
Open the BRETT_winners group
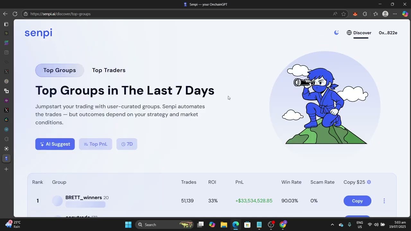83,198
